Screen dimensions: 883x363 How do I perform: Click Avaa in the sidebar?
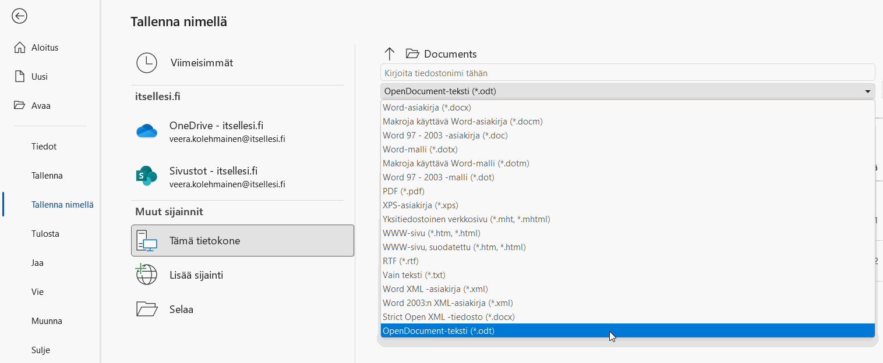pyautogui.click(x=41, y=106)
